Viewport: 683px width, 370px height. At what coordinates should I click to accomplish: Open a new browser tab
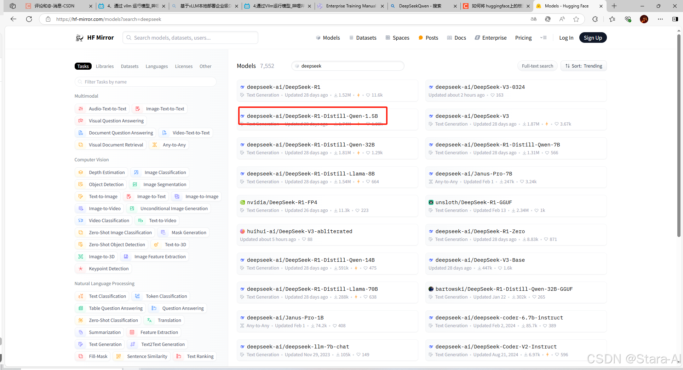coord(614,6)
